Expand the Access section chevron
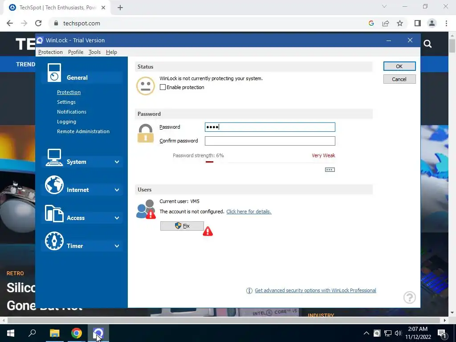 [x=117, y=218]
